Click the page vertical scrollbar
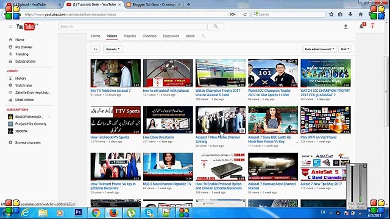The height and width of the screenshot is (219, 390). pyautogui.click(x=386, y=92)
